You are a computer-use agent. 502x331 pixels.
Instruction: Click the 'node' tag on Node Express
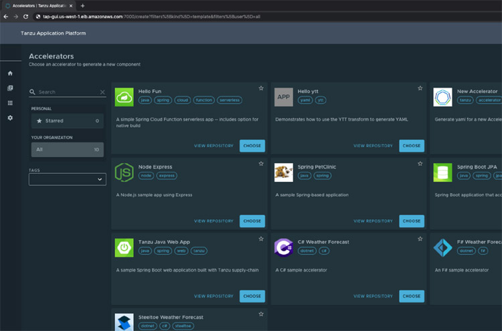click(146, 176)
